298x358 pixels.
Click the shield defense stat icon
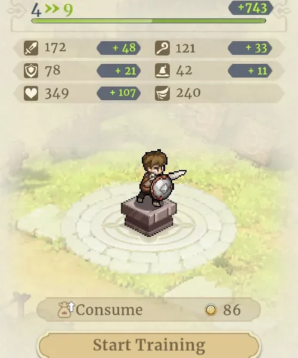pos(31,70)
